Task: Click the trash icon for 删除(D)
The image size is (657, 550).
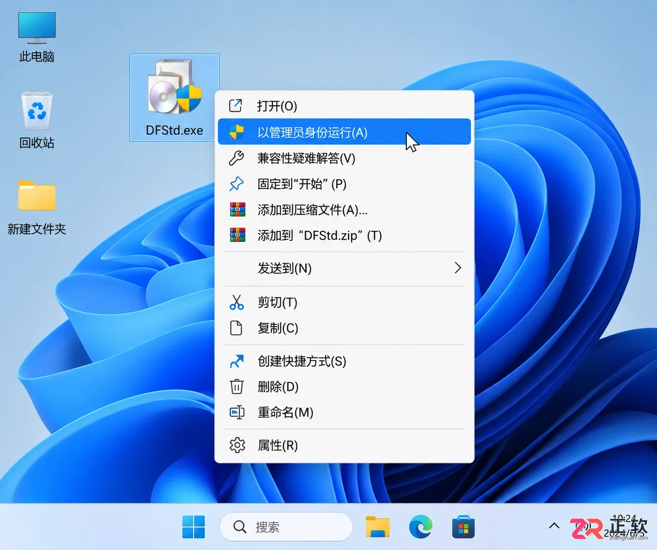Action: [x=237, y=386]
